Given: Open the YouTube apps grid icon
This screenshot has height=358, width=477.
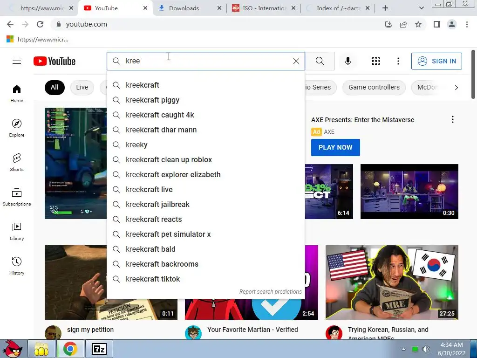Looking at the screenshot, I should (376, 61).
